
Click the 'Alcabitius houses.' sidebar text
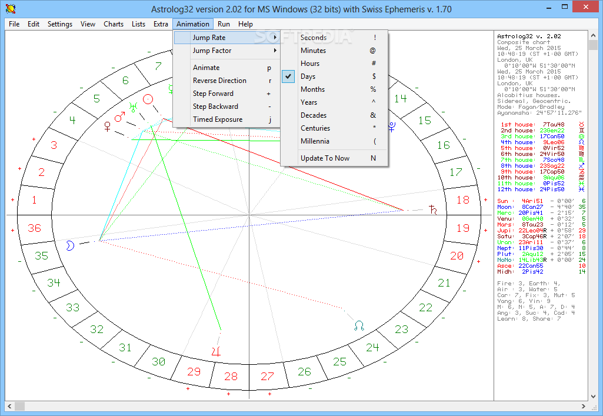[529, 95]
